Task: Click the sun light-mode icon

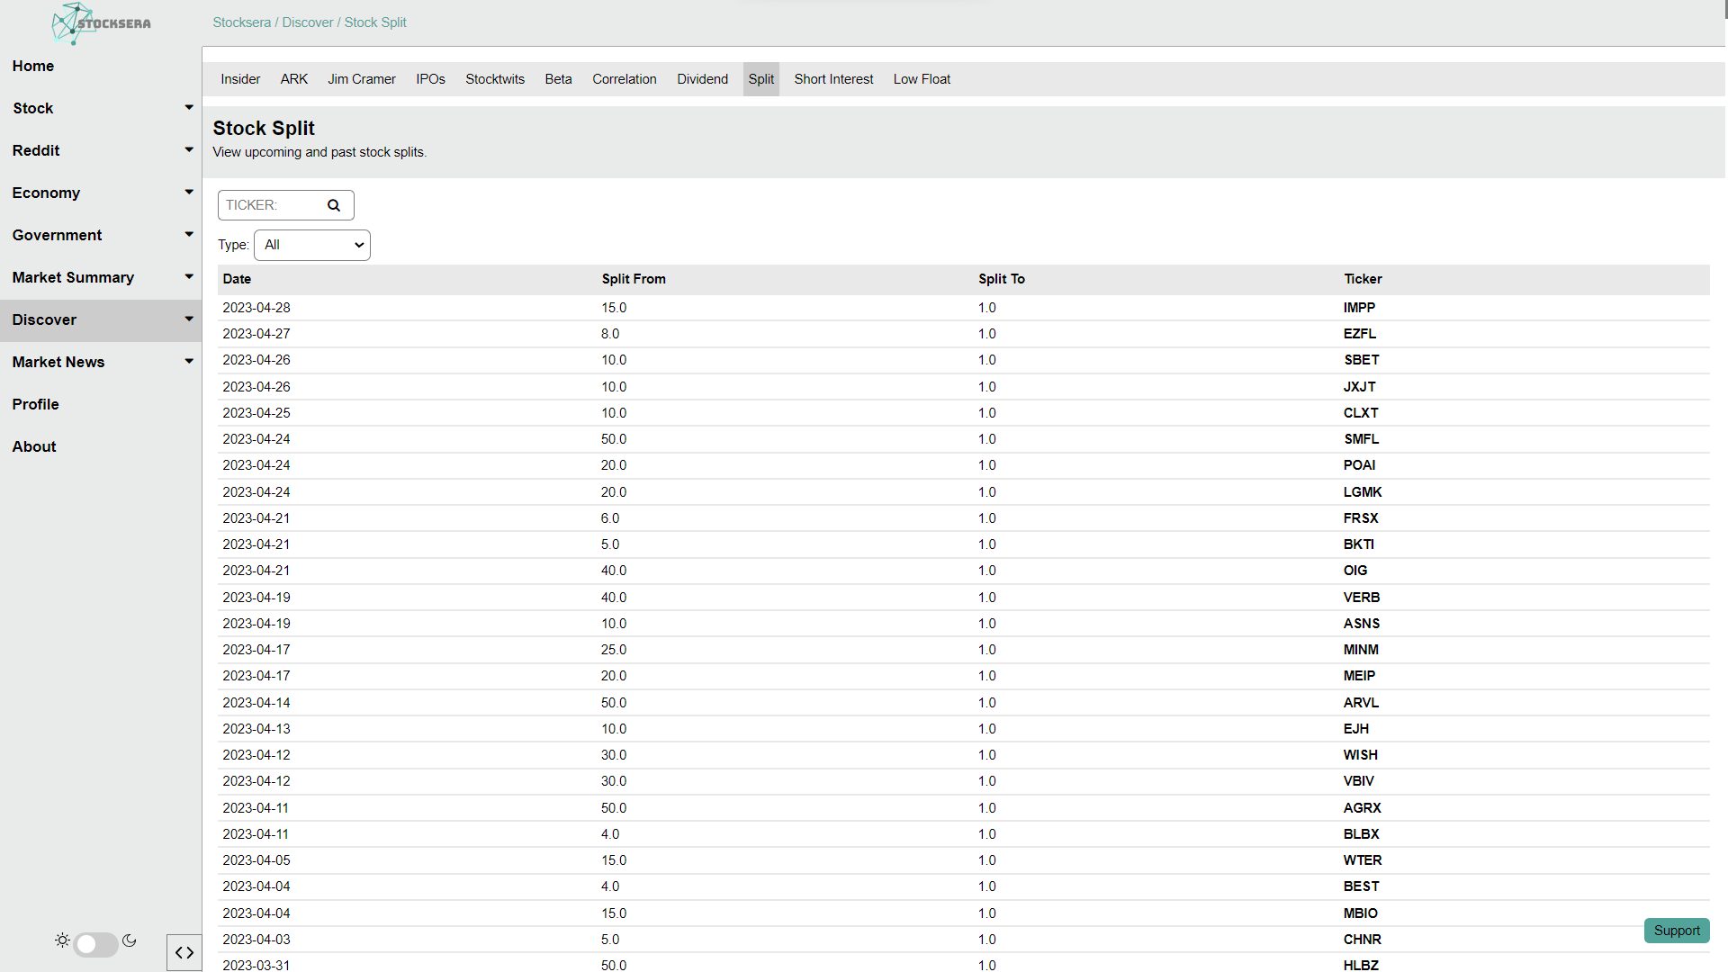Action: point(62,940)
